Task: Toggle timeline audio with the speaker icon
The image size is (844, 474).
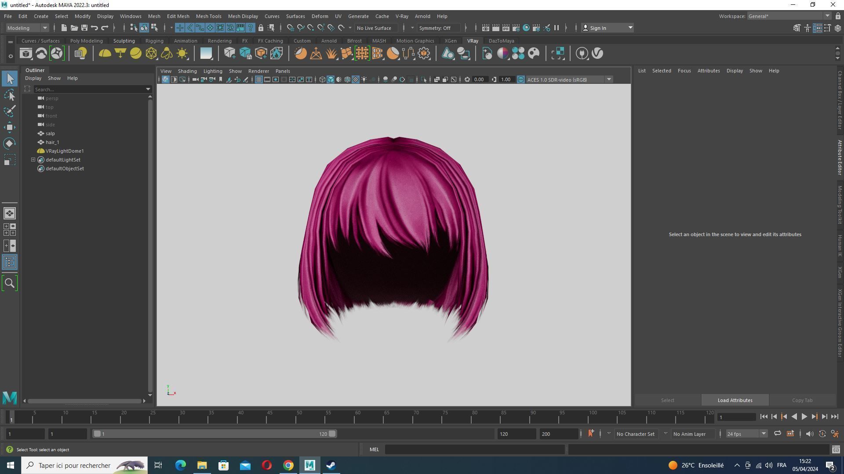Action: pos(810,434)
